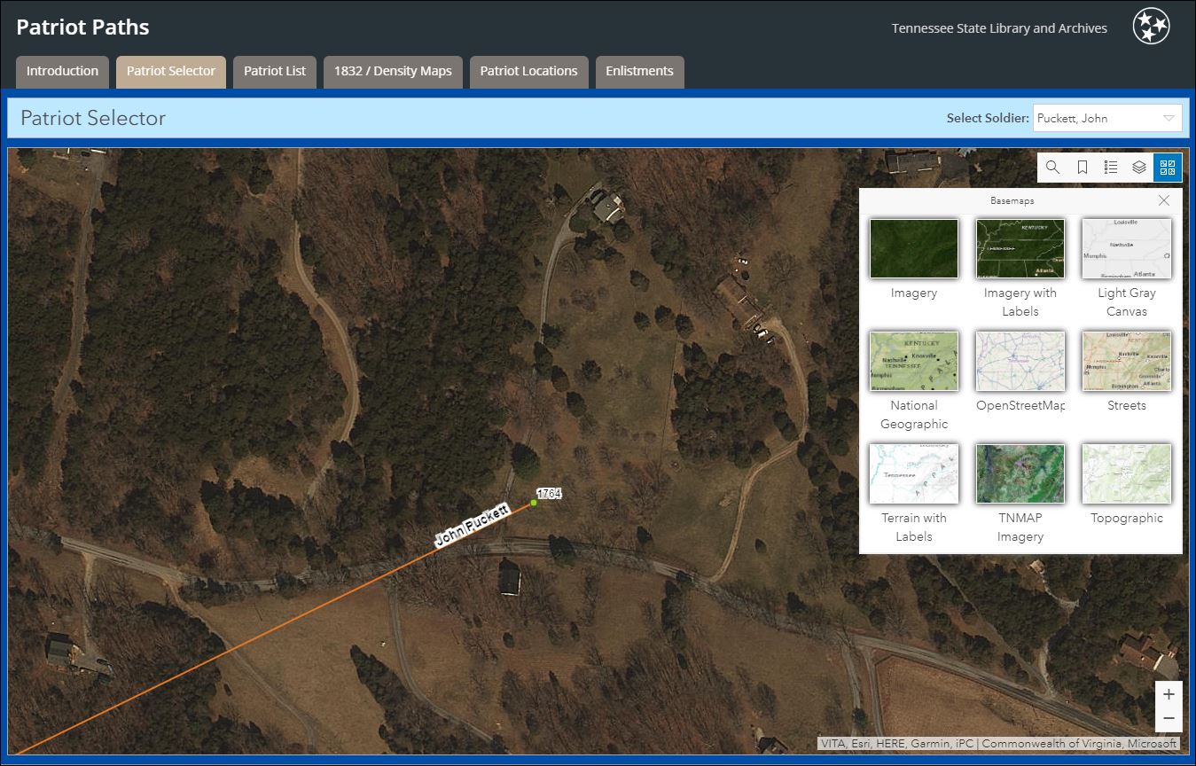Go to 1832 / Density Maps tab
The height and width of the screenshot is (766, 1196).
[393, 72]
